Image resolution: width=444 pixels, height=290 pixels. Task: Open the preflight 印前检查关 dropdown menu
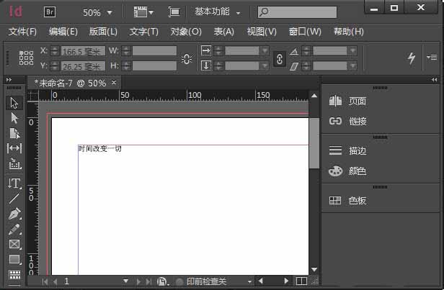click(x=249, y=282)
